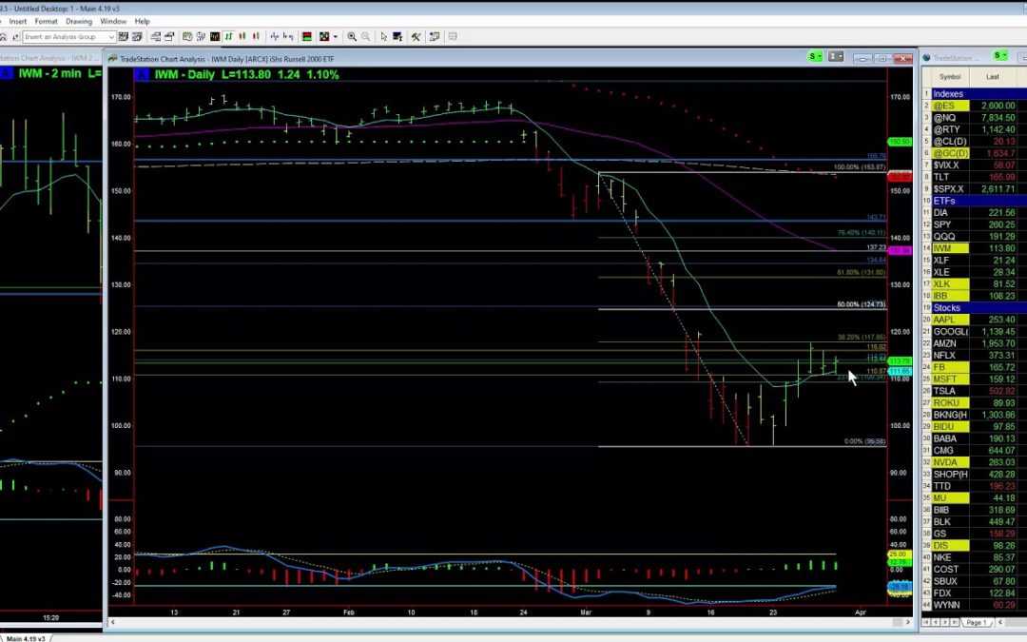Screen dimensions: 1027x642
Task: Click the green and red grid toolbar icon
Action: (324, 37)
